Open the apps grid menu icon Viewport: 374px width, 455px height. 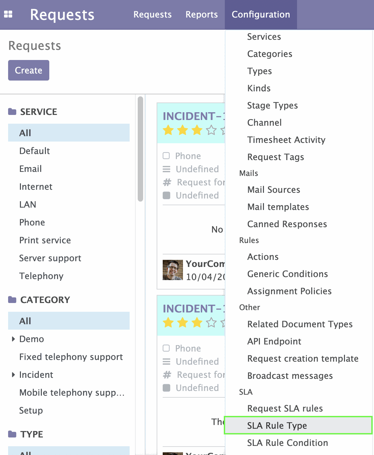8,14
